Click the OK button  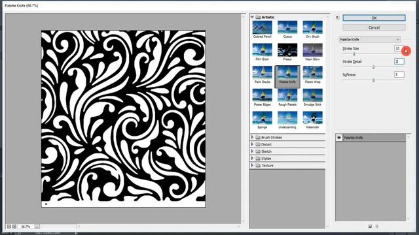374,18
